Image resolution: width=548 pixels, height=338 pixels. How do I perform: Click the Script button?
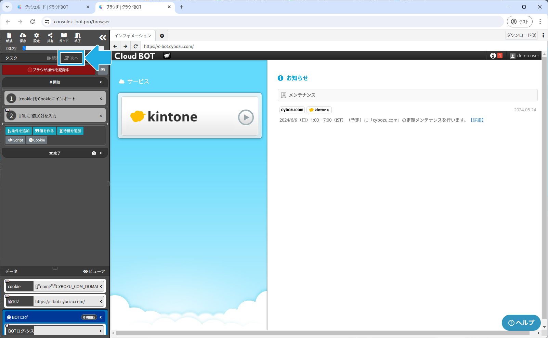[15, 140]
